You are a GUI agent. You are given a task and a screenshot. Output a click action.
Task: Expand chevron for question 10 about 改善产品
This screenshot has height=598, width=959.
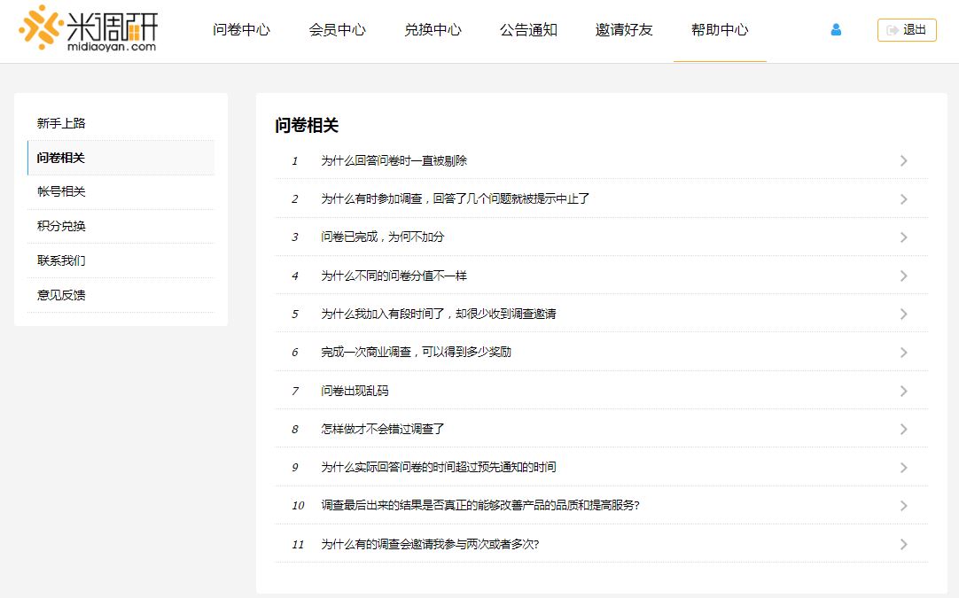pyautogui.click(x=903, y=506)
